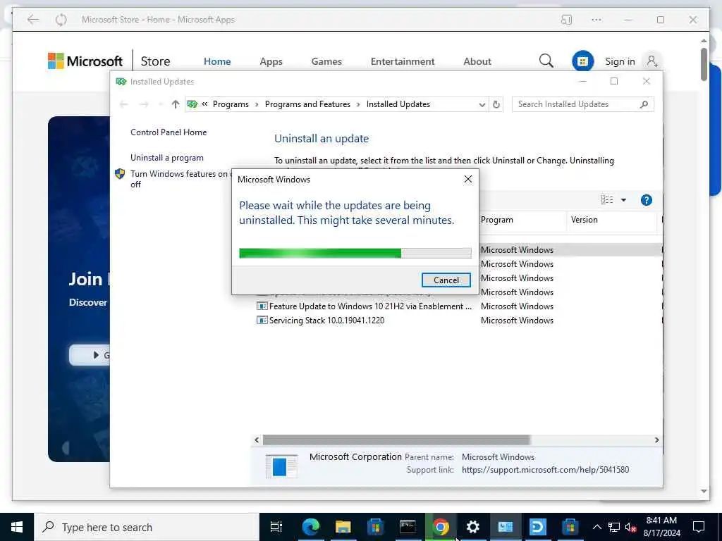Click the account avatar icon in Store

pos(652,61)
